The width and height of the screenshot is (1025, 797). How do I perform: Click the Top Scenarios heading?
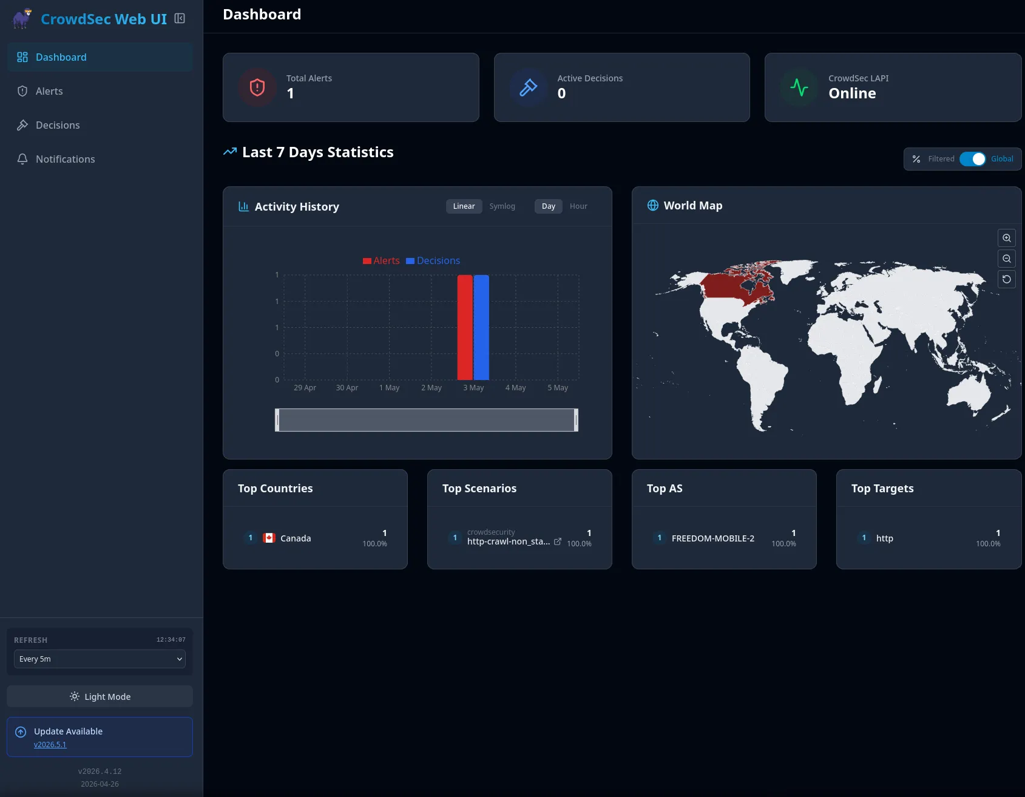coord(479,489)
